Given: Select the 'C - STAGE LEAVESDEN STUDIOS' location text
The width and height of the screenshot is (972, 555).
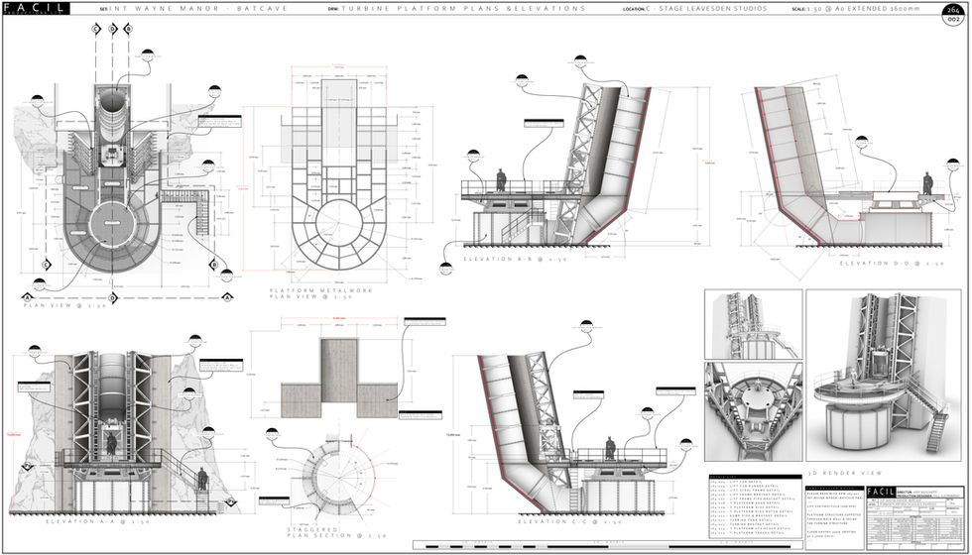Looking at the screenshot, I should click(x=706, y=9).
